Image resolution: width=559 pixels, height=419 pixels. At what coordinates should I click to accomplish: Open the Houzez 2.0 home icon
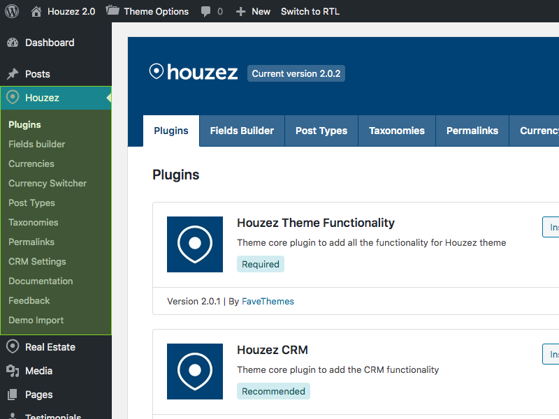(36, 11)
